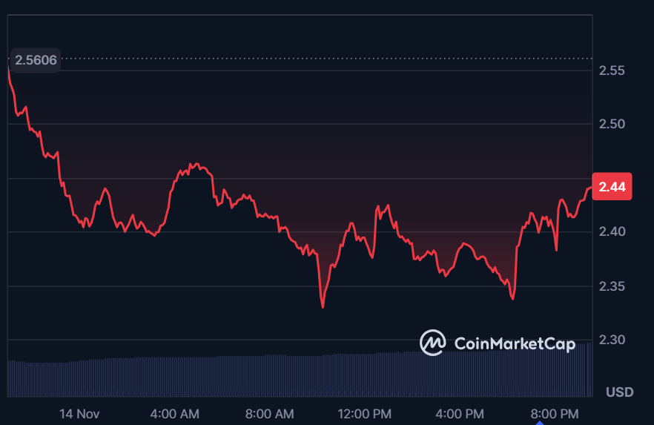Click the CoinMarketCap watermark text
The width and height of the screenshot is (654, 425).
514,343
